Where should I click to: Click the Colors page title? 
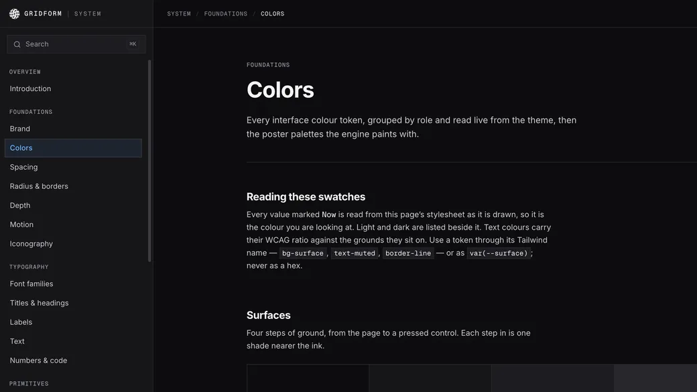tap(280, 90)
